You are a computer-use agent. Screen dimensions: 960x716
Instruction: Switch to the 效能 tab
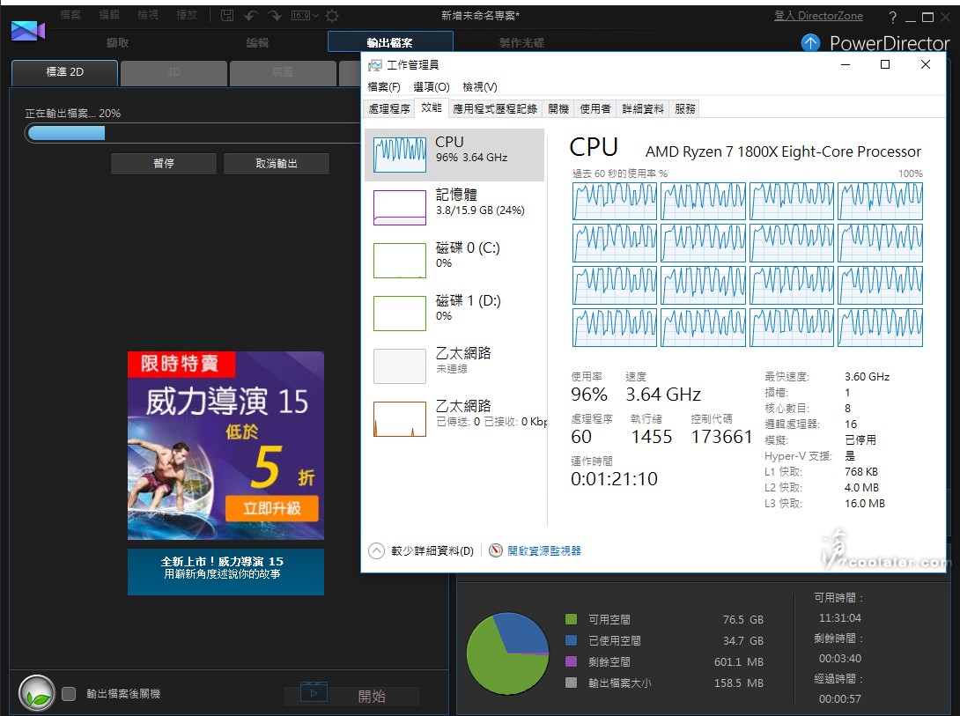(431, 108)
